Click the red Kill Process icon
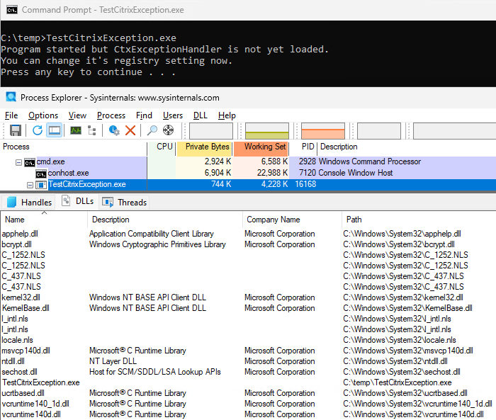This screenshot has width=496, height=420. (130, 130)
